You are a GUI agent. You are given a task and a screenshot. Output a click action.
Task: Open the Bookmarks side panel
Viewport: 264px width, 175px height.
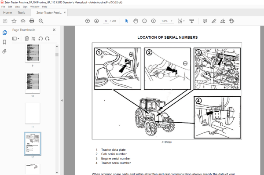4,42
